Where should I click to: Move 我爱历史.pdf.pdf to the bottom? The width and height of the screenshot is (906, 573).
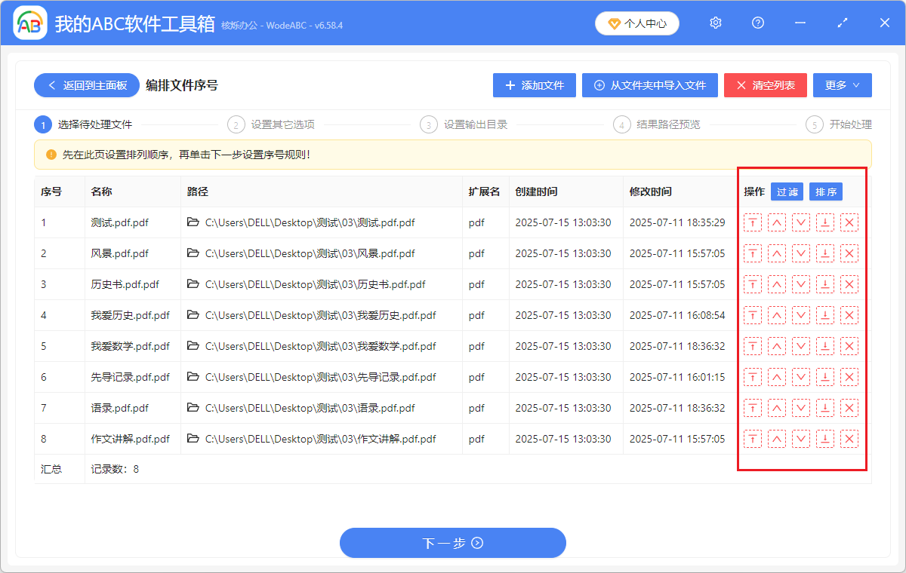(x=825, y=315)
